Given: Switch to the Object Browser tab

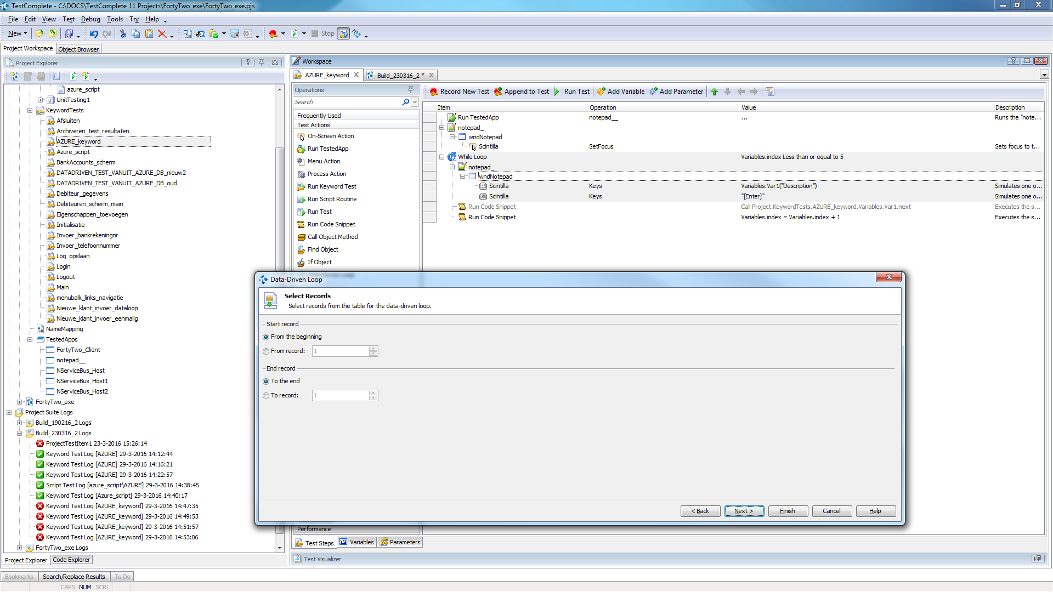Looking at the screenshot, I should click(78, 49).
